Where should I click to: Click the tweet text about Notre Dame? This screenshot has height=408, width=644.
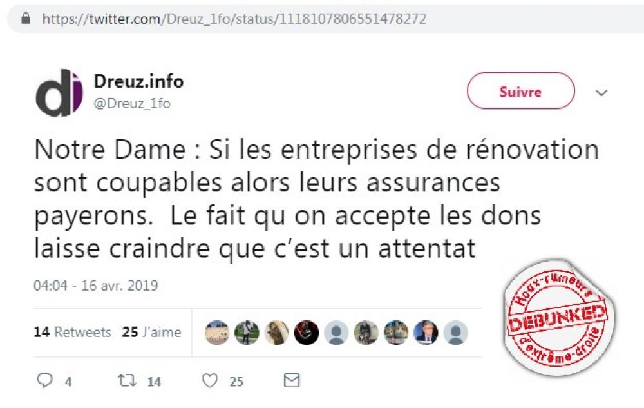coord(316,199)
